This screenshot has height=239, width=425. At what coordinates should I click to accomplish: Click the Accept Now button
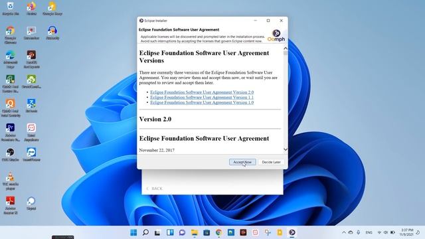pyautogui.click(x=242, y=162)
